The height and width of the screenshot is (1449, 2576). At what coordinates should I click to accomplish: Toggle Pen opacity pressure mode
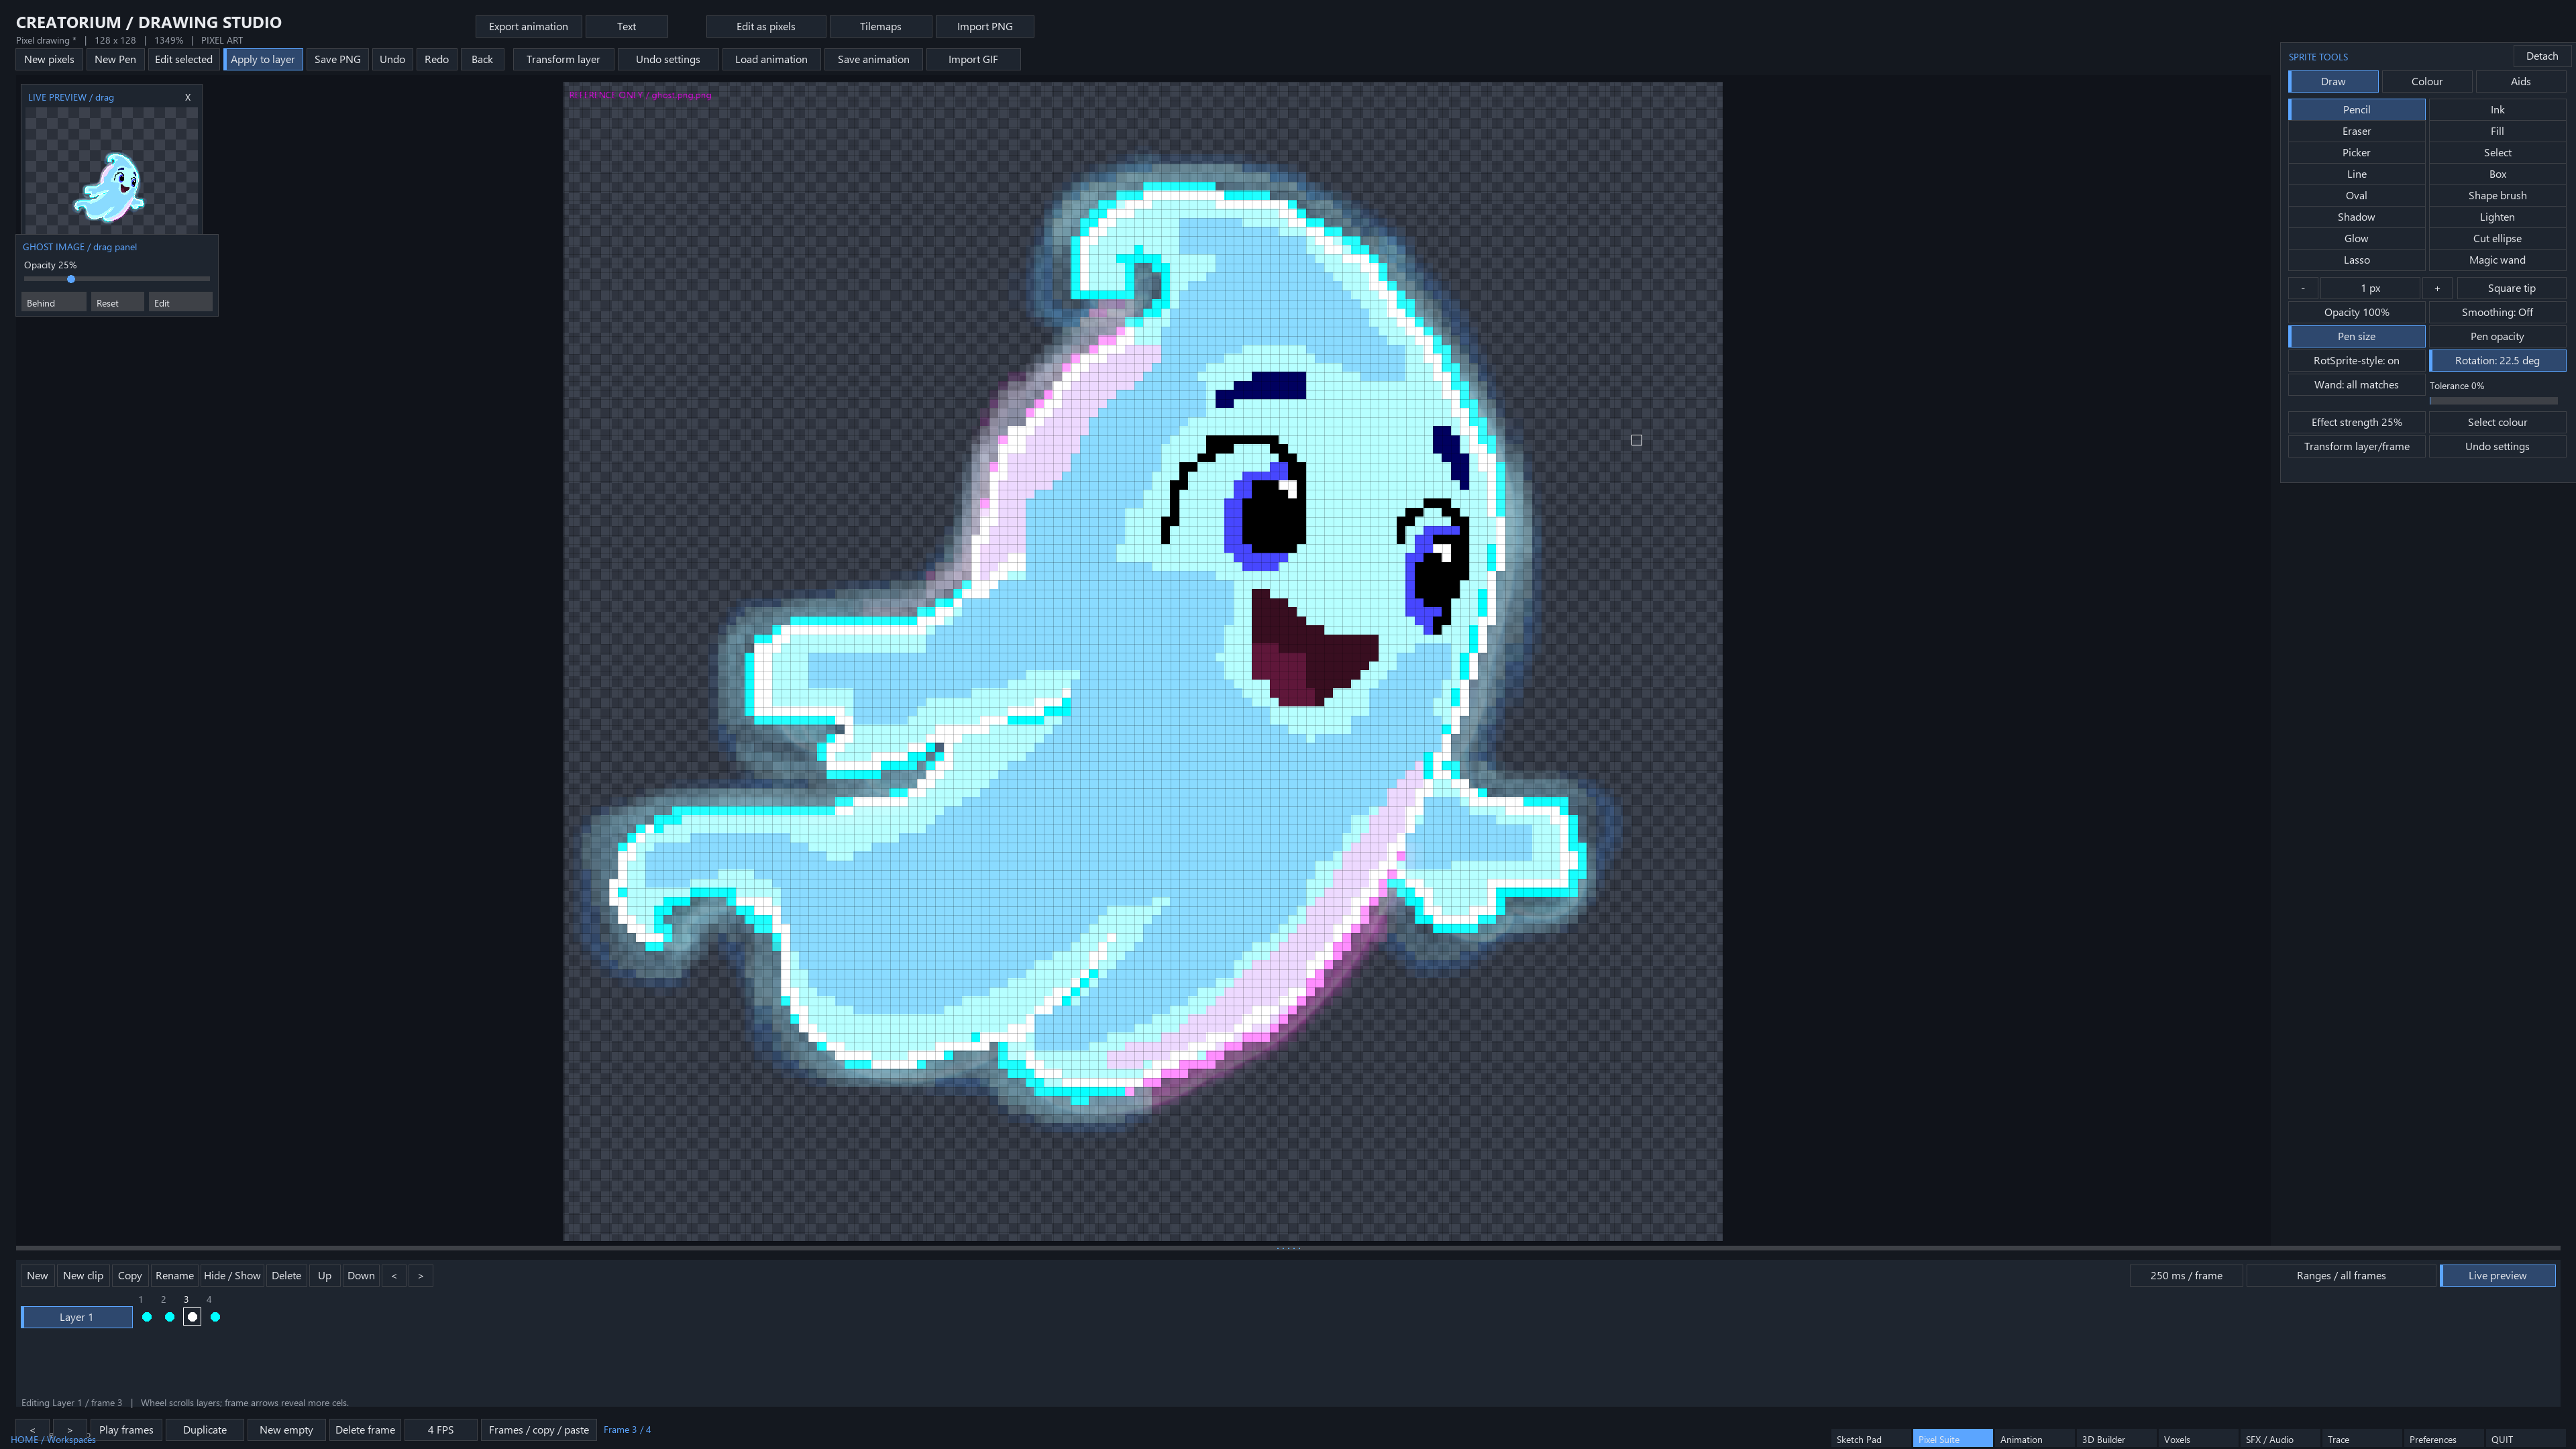click(2497, 337)
